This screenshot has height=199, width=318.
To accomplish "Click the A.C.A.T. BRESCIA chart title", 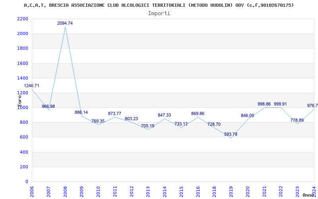I will tap(159, 5).
